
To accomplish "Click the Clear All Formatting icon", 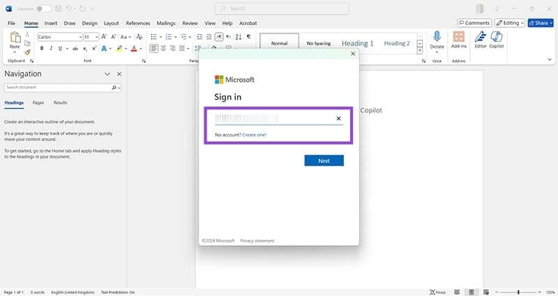I will tap(139, 37).
